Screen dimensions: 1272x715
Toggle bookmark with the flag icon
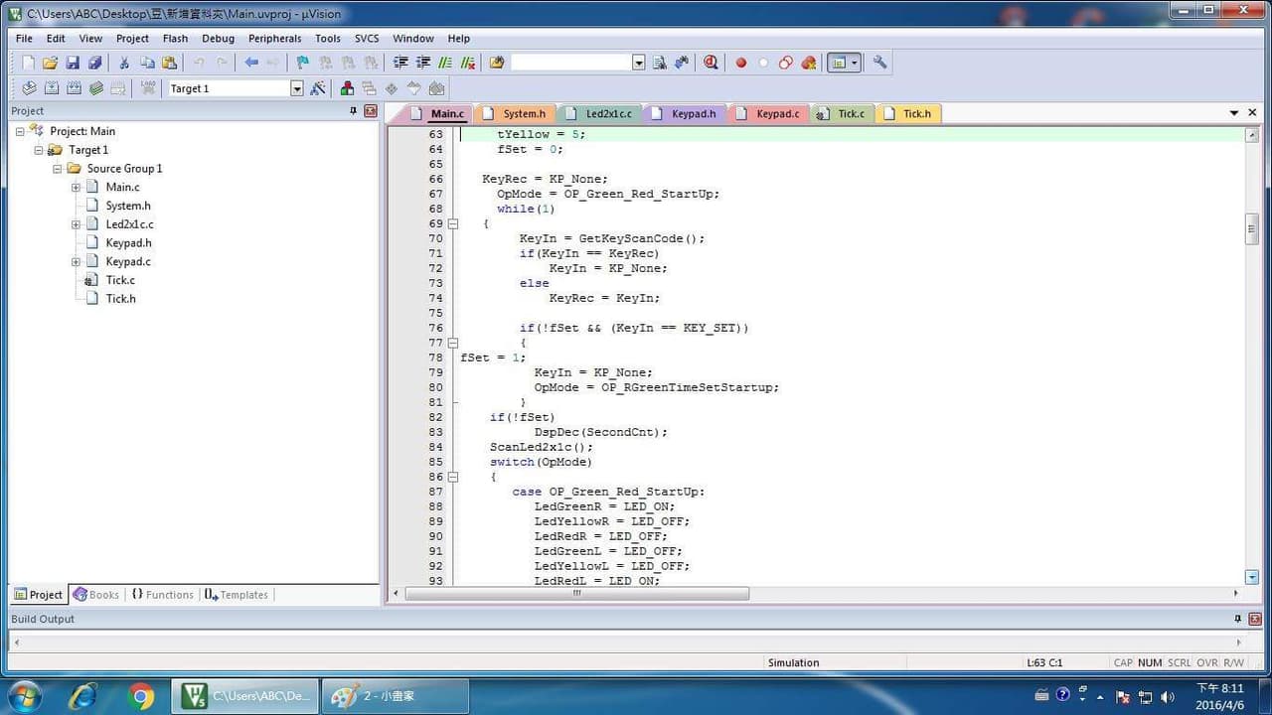pos(303,63)
